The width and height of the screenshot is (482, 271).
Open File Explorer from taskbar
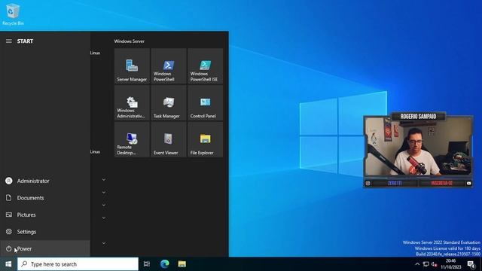(x=182, y=264)
